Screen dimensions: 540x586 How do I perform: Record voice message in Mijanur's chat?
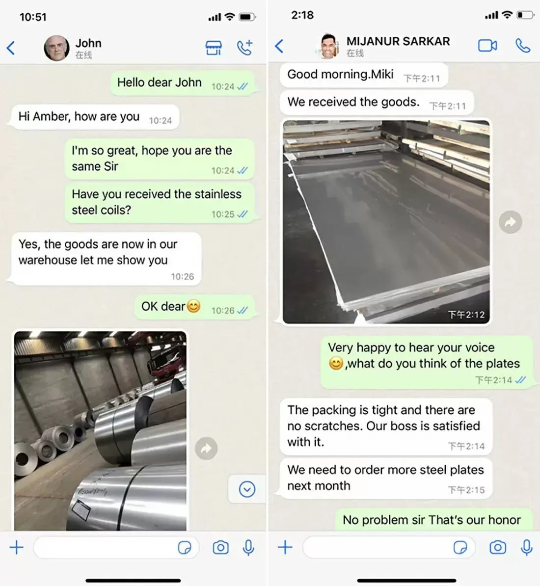click(x=527, y=547)
